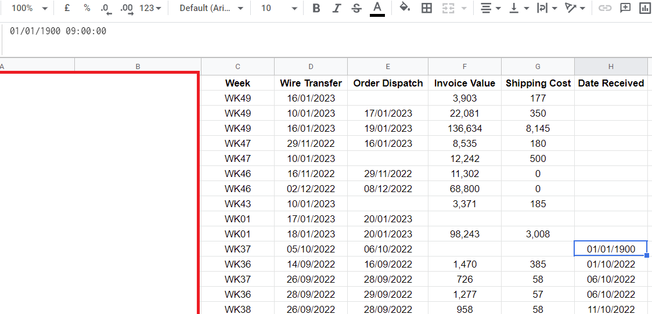
Task: Decrease decimal places
Action: [106, 8]
